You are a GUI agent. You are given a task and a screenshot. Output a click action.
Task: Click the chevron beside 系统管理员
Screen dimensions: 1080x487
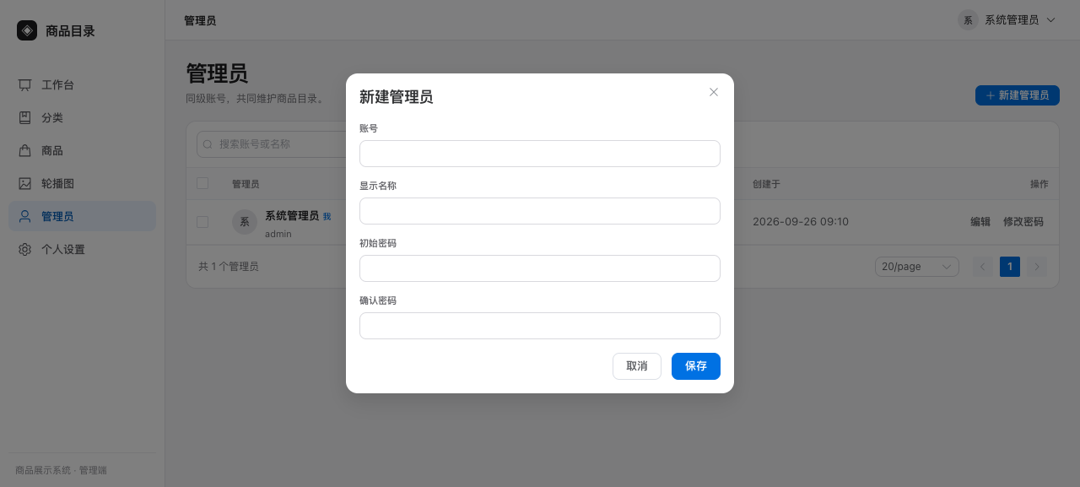1050,20
